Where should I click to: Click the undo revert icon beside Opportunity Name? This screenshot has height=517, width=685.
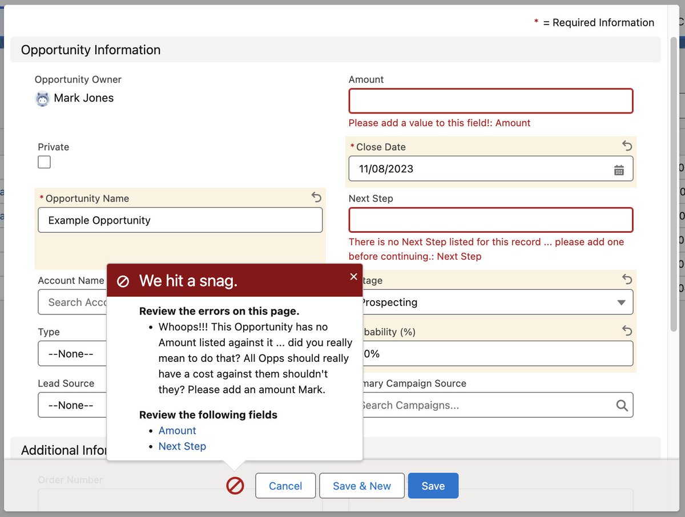(316, 197)
